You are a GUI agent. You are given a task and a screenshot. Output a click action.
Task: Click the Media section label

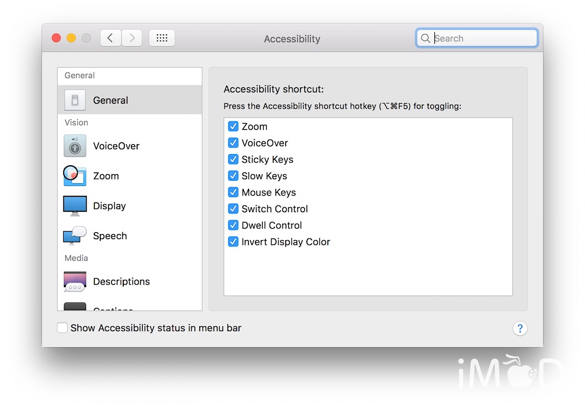(76, 258)
